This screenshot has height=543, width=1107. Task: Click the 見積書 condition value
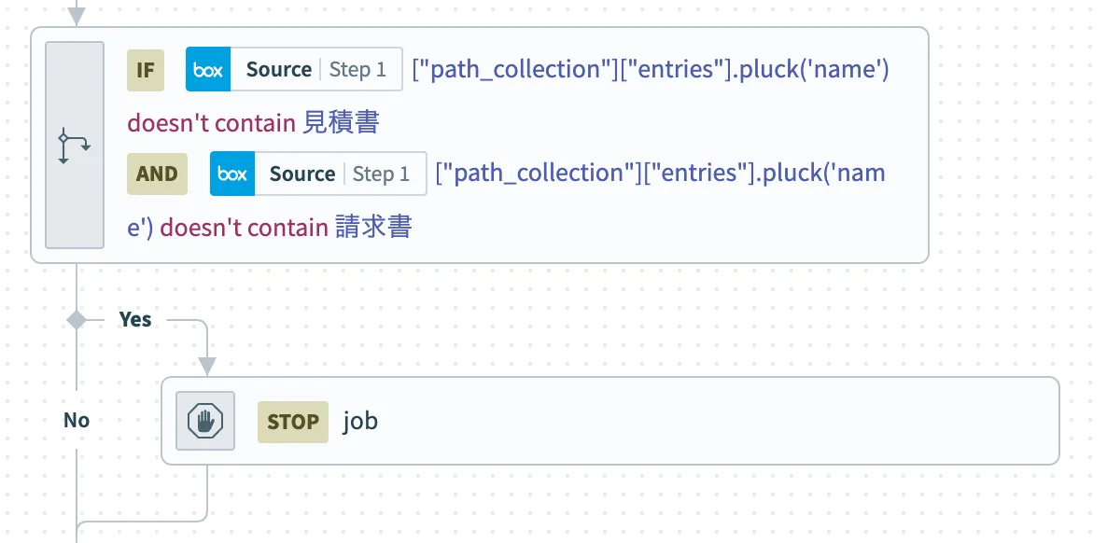tap(342, 122)
